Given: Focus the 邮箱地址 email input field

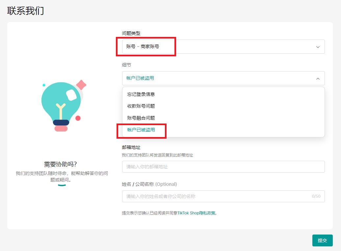Looking at the screenshot, I should coord(223,167).
